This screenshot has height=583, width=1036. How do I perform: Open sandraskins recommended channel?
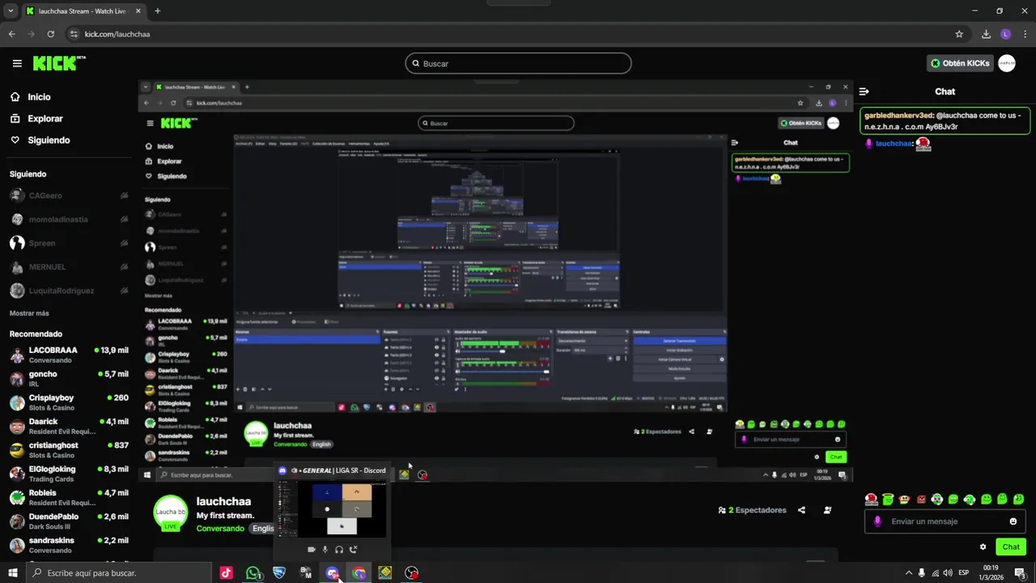(69, 545)
